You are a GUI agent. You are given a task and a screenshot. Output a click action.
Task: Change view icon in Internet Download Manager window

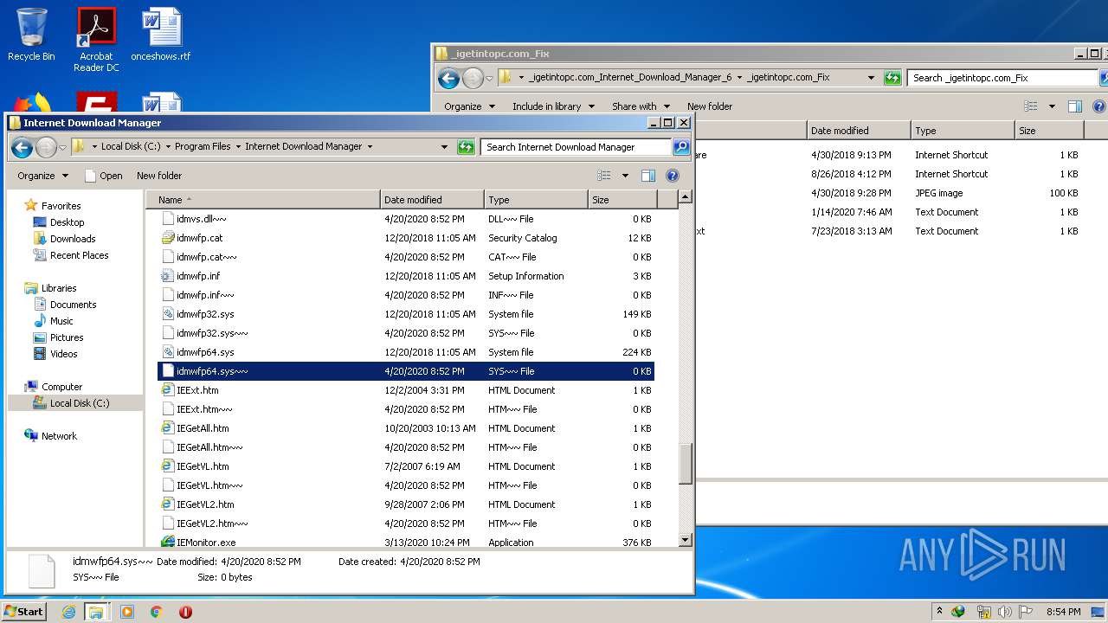pos(604,176)
